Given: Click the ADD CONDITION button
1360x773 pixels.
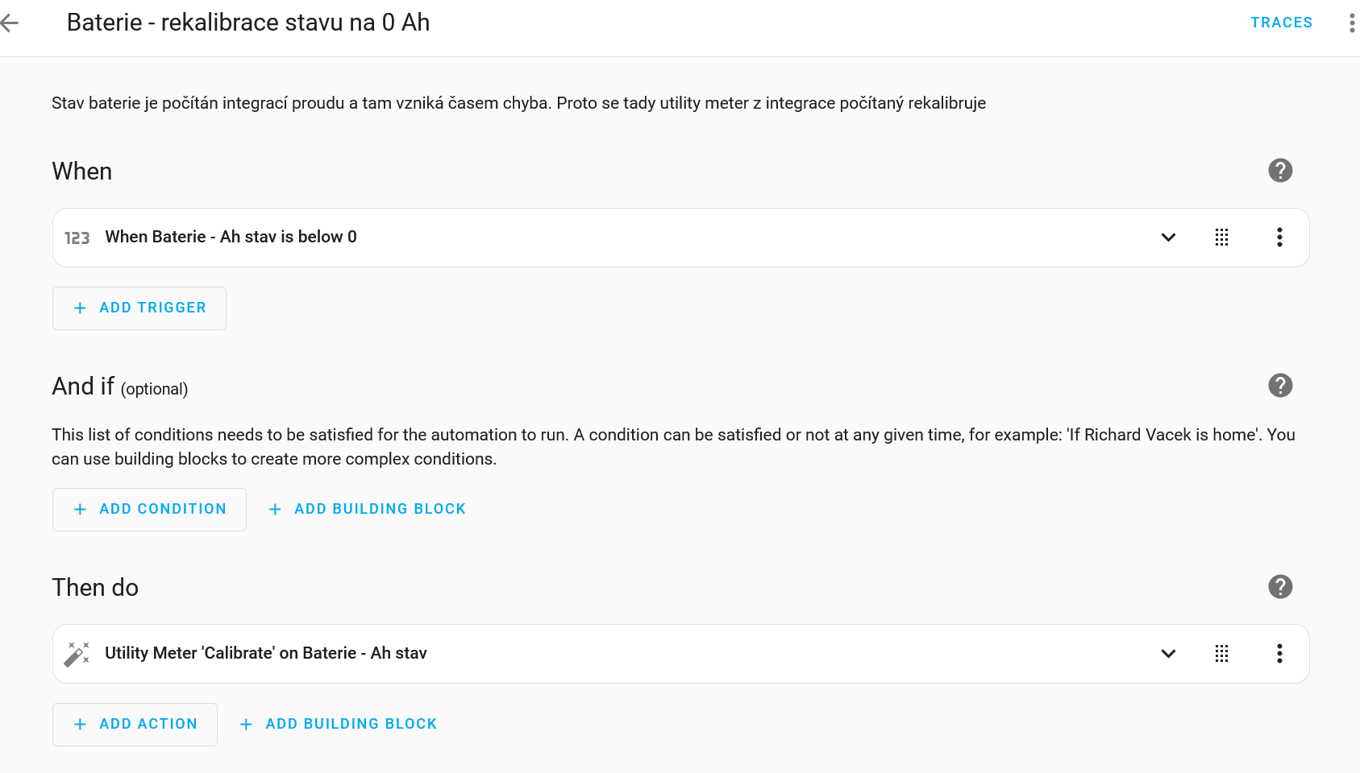Looking at the screenshot, I should tap(149, 510).
